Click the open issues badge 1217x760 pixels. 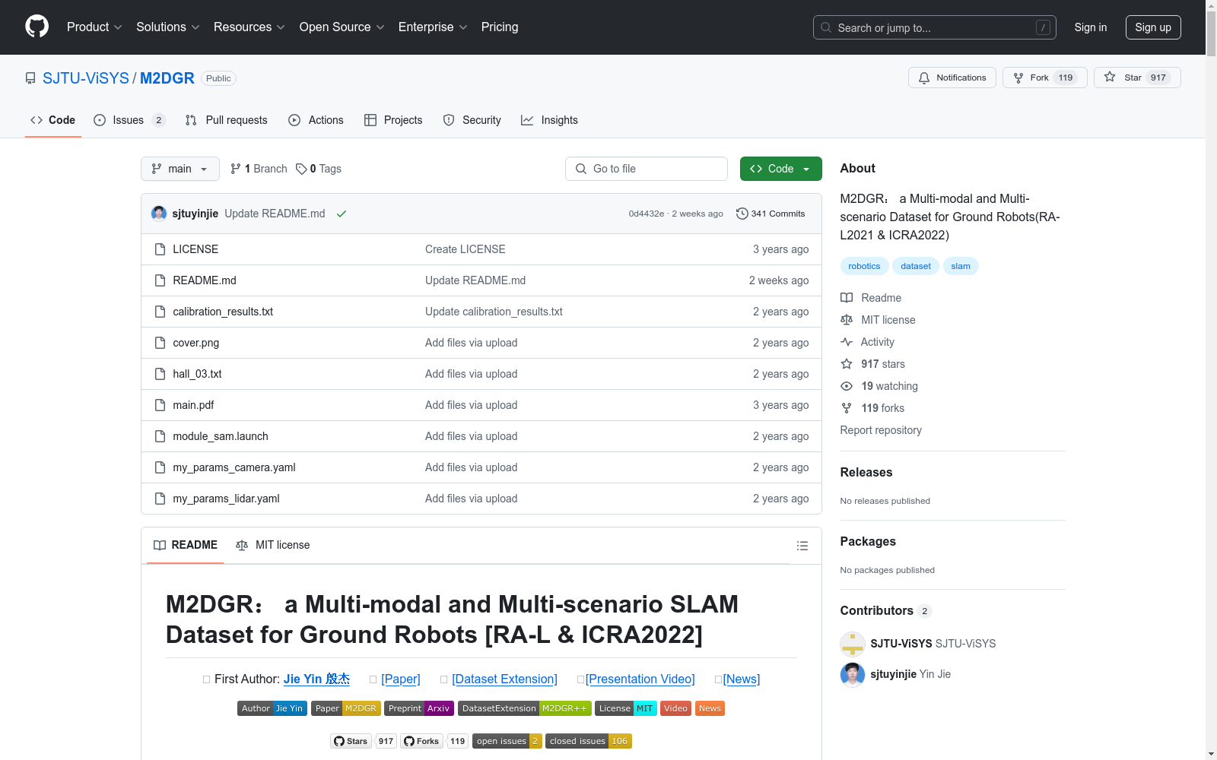(507, 741)
